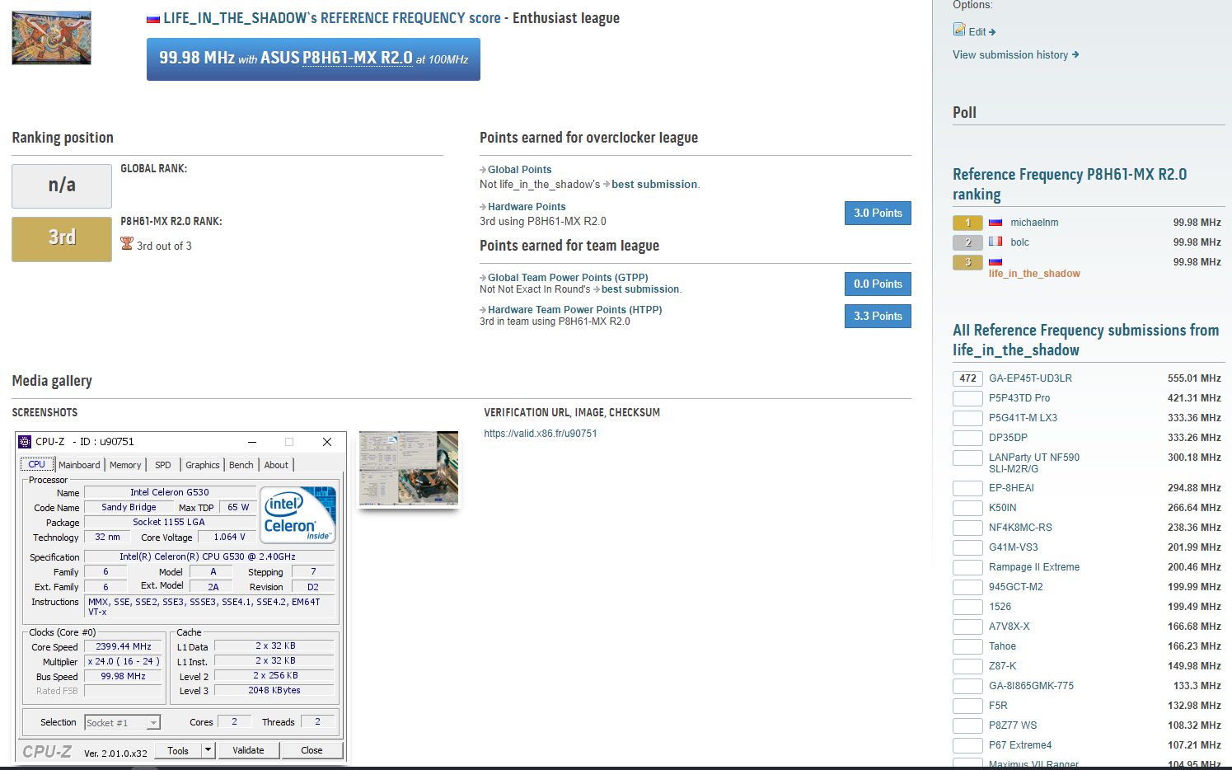The width and height of the screenshot is (1232, 770).
Task: Click the Intel Celeron inside logo
Action: click(x=298, y=515)
